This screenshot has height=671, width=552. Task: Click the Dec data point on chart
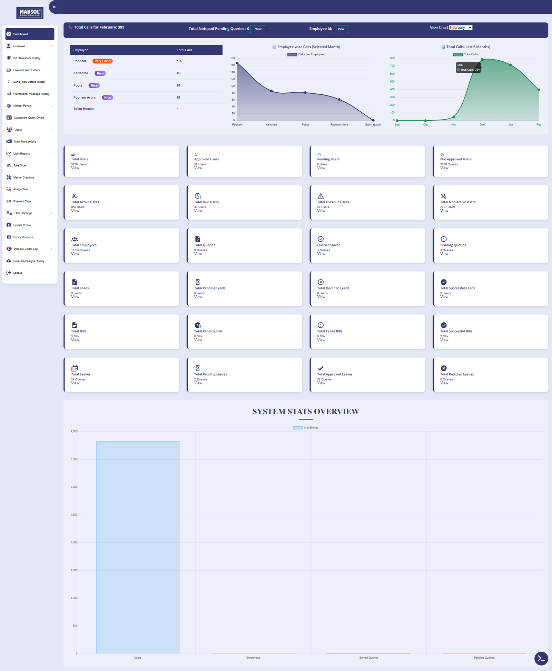[x=482, y=60]
